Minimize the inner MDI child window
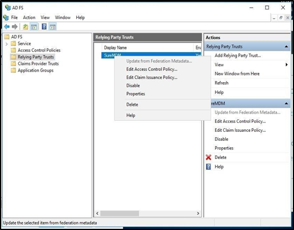Viewport: 294px width, 230px height. [274, 18]
